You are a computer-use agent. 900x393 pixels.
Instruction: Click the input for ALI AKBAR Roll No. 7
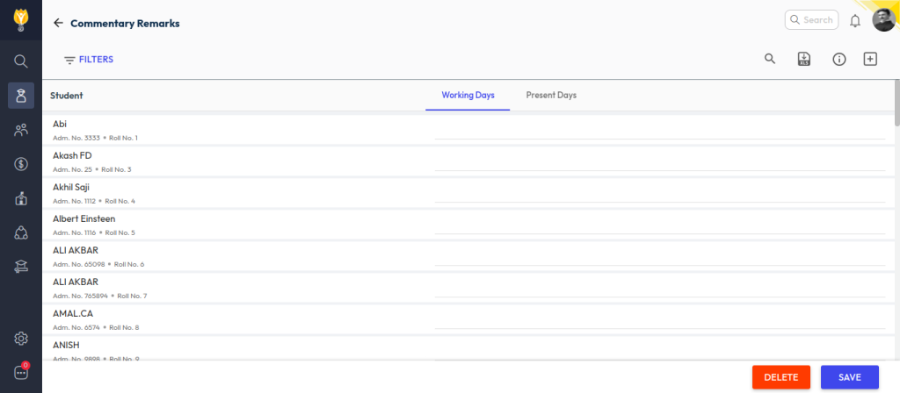(x=660, y=289)
